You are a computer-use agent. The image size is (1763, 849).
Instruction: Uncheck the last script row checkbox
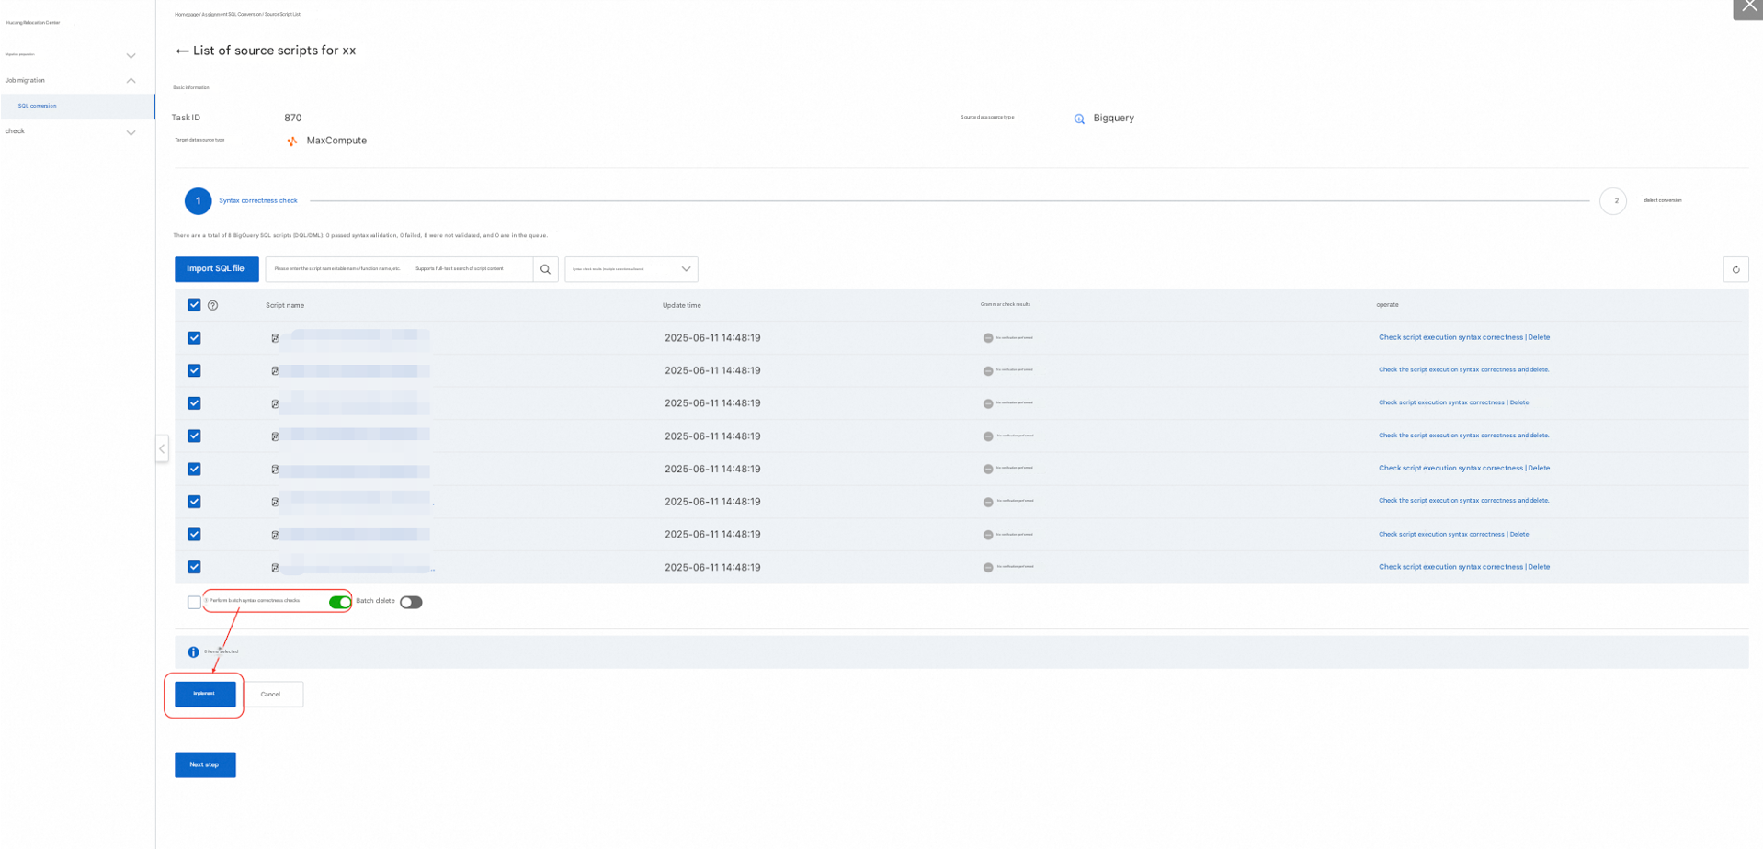(x=194, y=568)
